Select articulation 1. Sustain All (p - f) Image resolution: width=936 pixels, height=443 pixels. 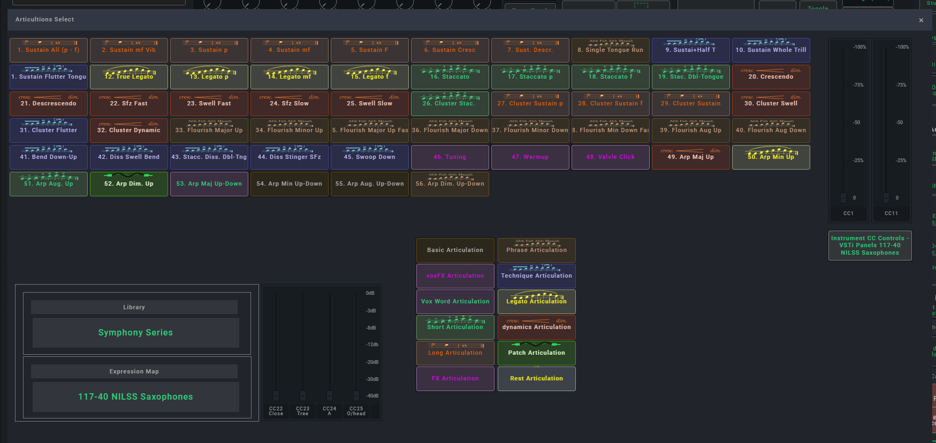click(x=49, y=50)
